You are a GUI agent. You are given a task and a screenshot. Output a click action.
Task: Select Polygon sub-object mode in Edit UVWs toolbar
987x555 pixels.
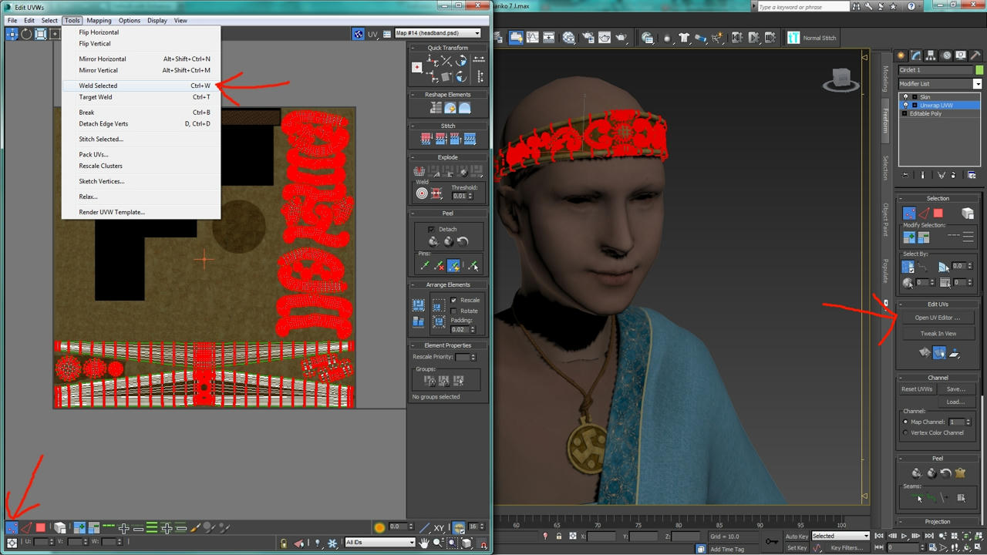pyautogui.click(x=40, y=528)
